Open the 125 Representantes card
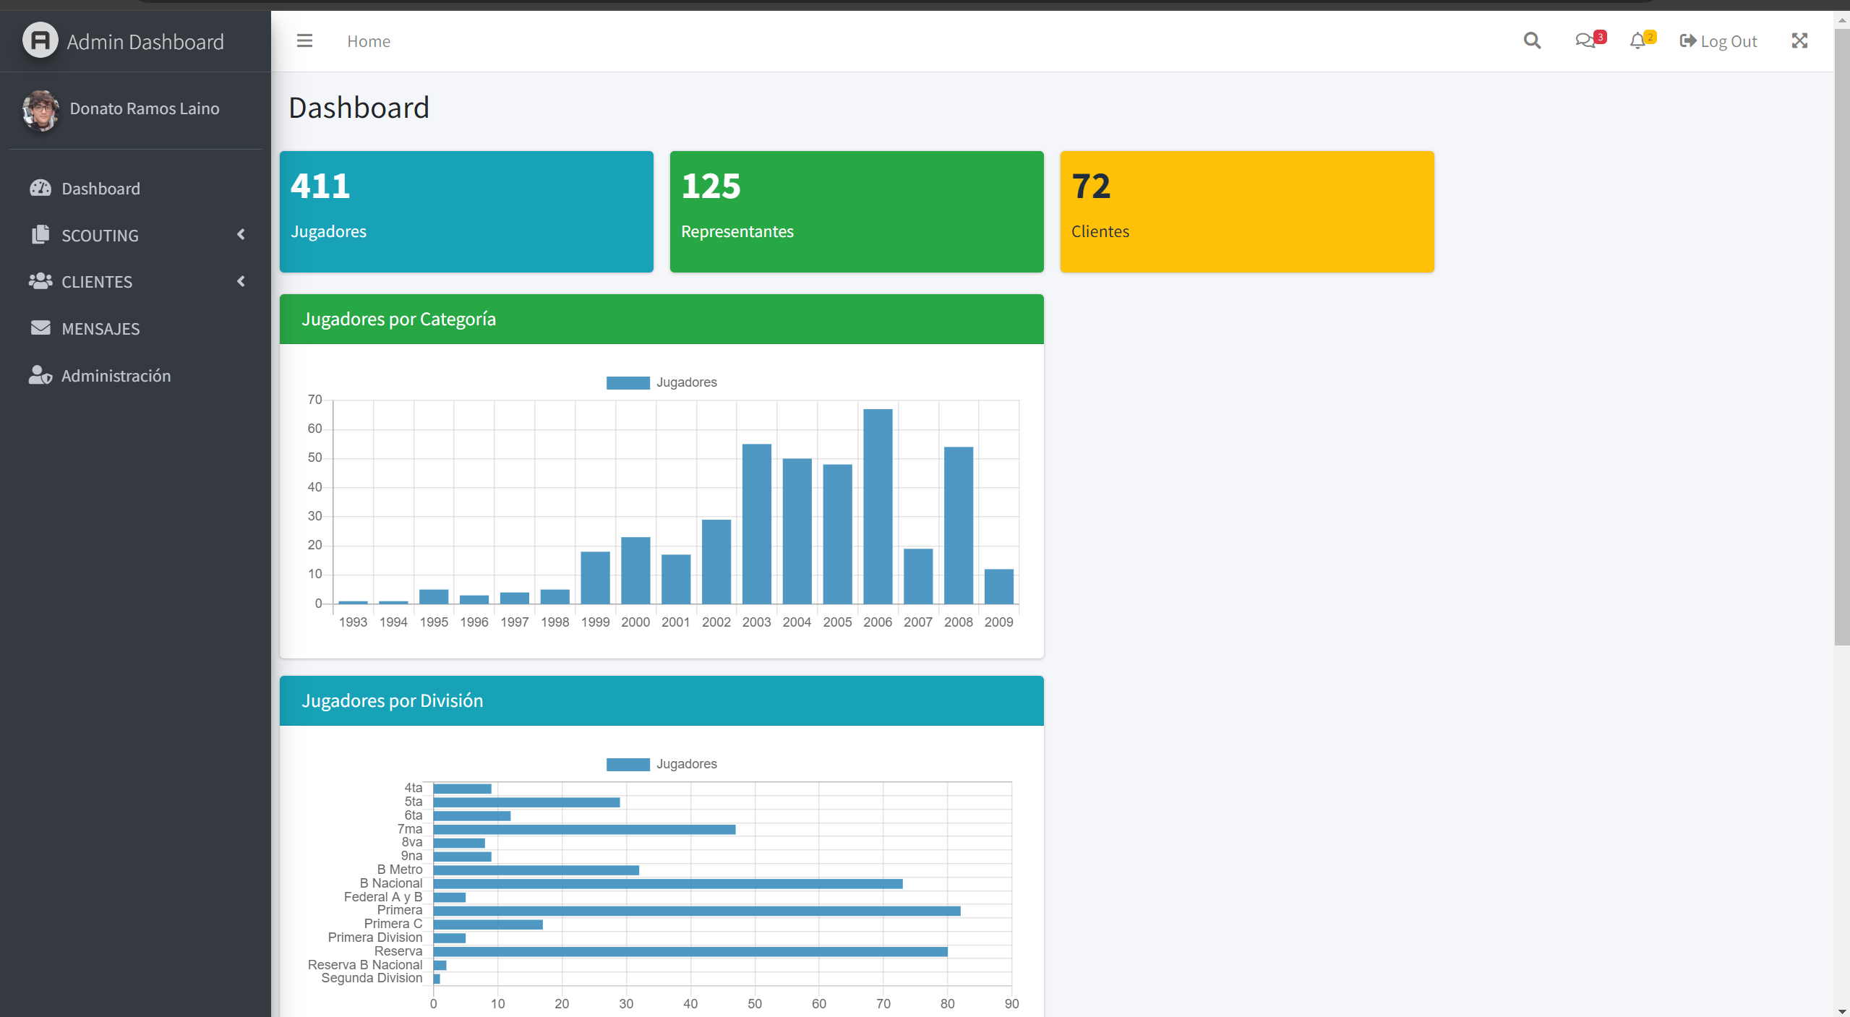1850x1017 pixels. coord(857,212)
